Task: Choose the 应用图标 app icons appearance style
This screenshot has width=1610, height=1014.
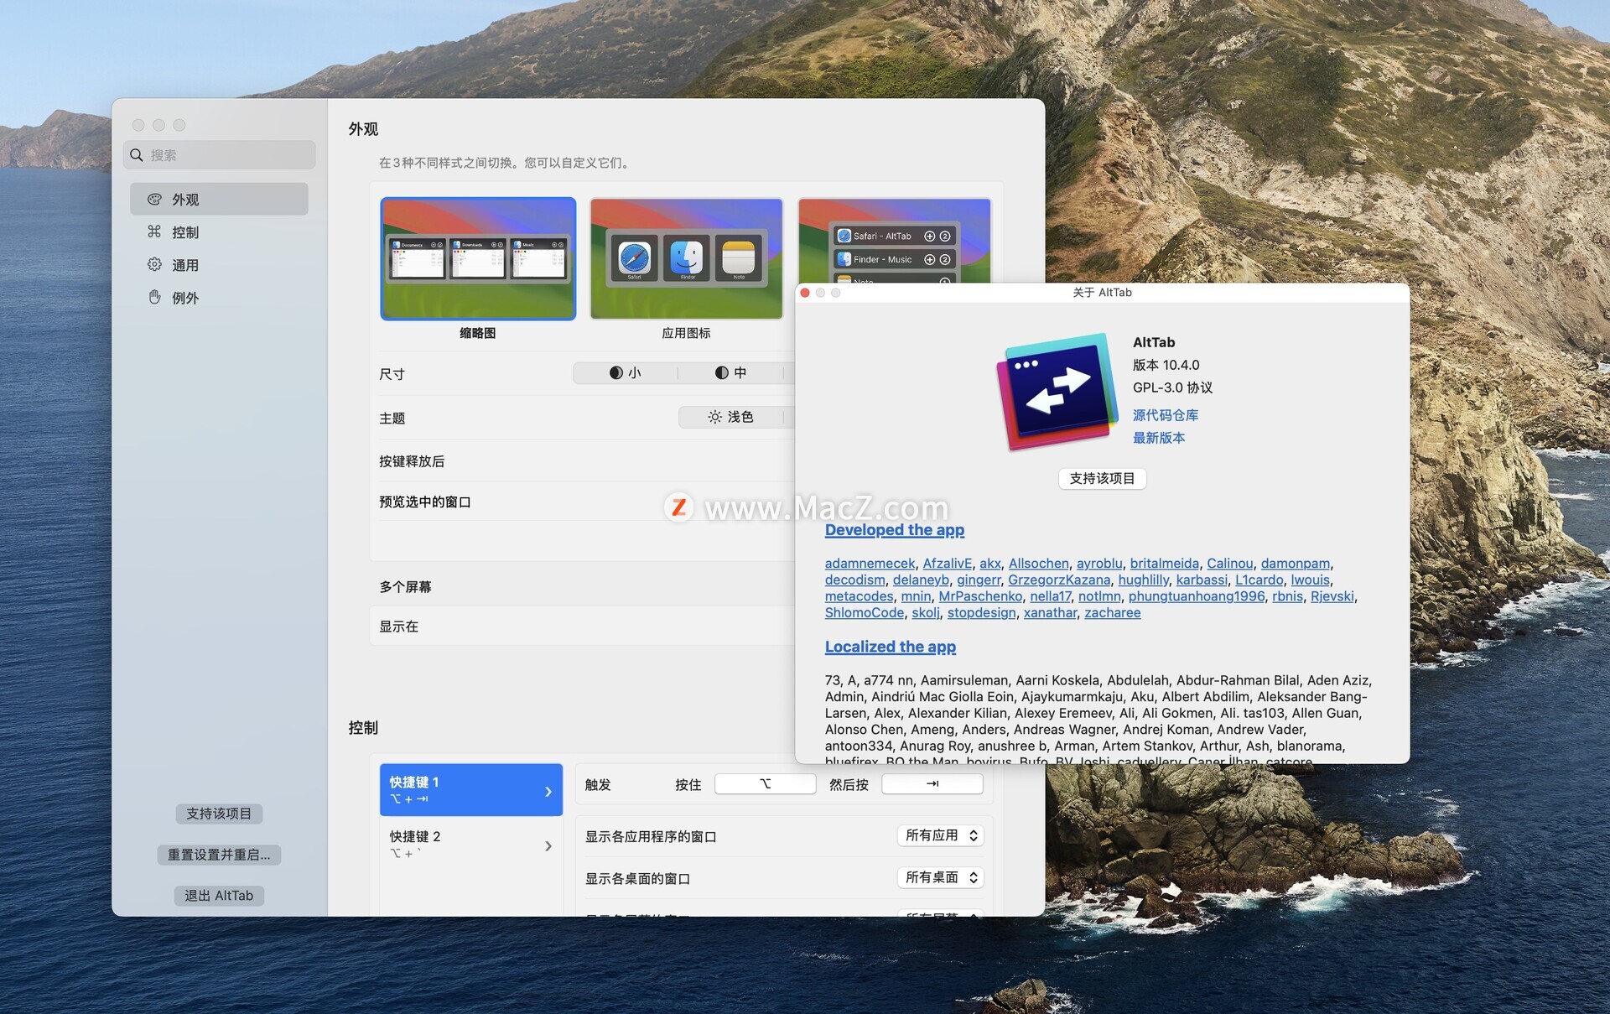Action: coord(686,259)
